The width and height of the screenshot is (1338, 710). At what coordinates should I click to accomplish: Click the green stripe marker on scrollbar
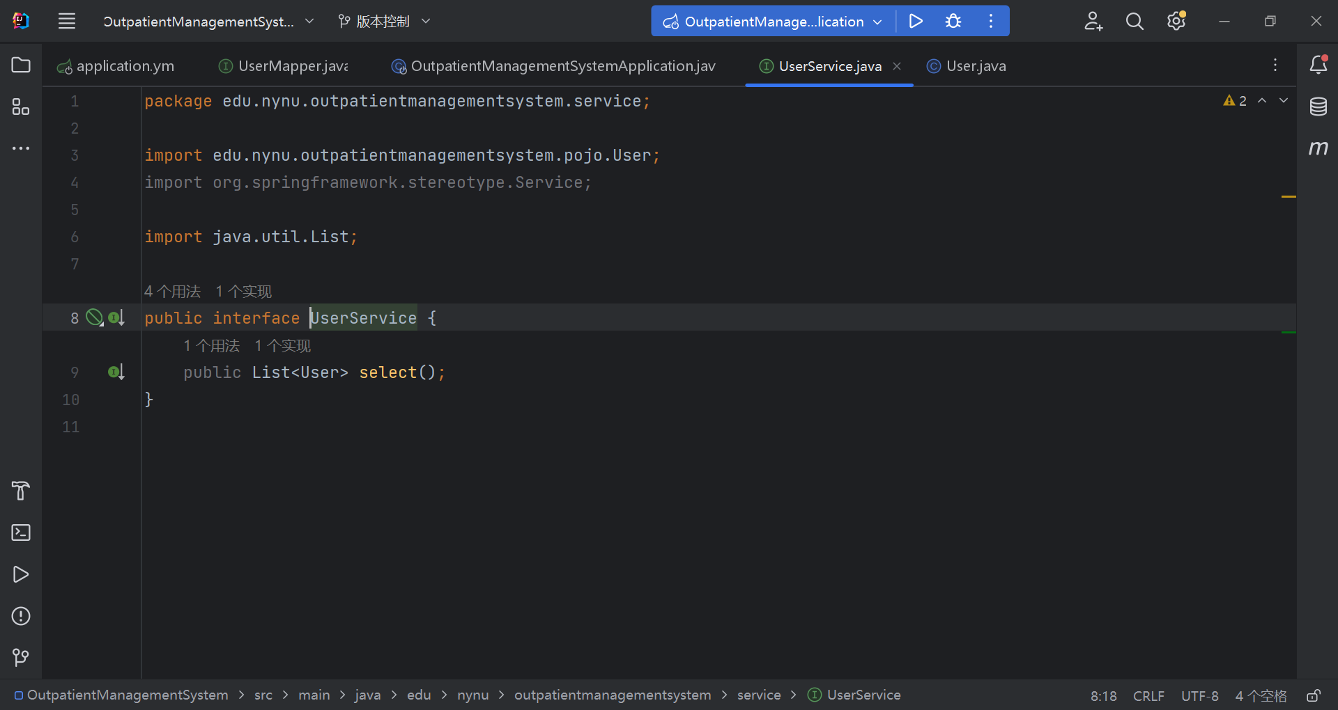click(1289, 333)
